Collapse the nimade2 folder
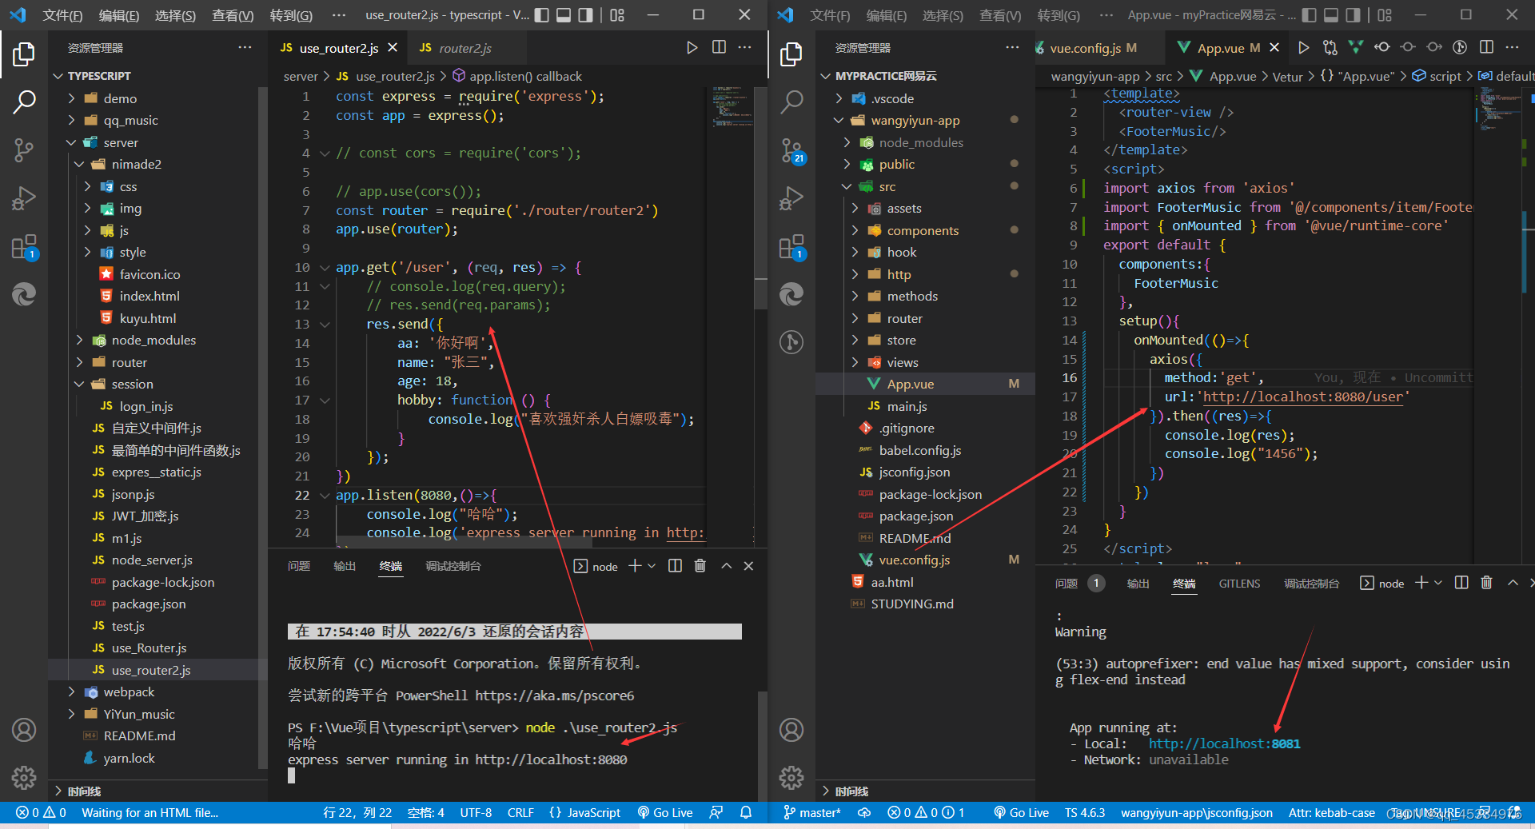 click(x=80, y=164)
